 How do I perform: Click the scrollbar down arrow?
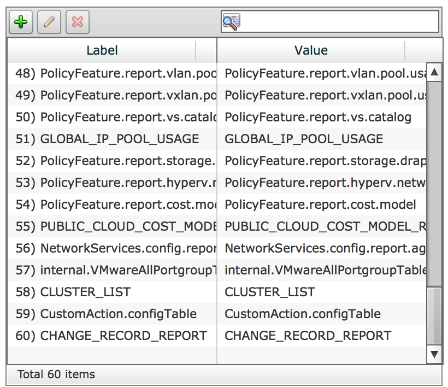(x=434, y=355)
